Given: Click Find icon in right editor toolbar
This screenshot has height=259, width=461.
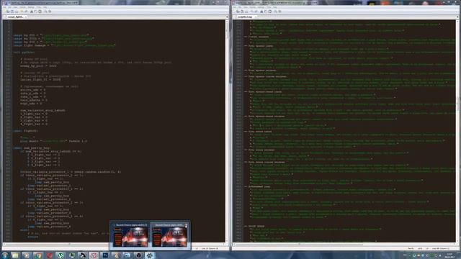Looking at the screenshot, I should pyautogui.click(x=275, y=12).
